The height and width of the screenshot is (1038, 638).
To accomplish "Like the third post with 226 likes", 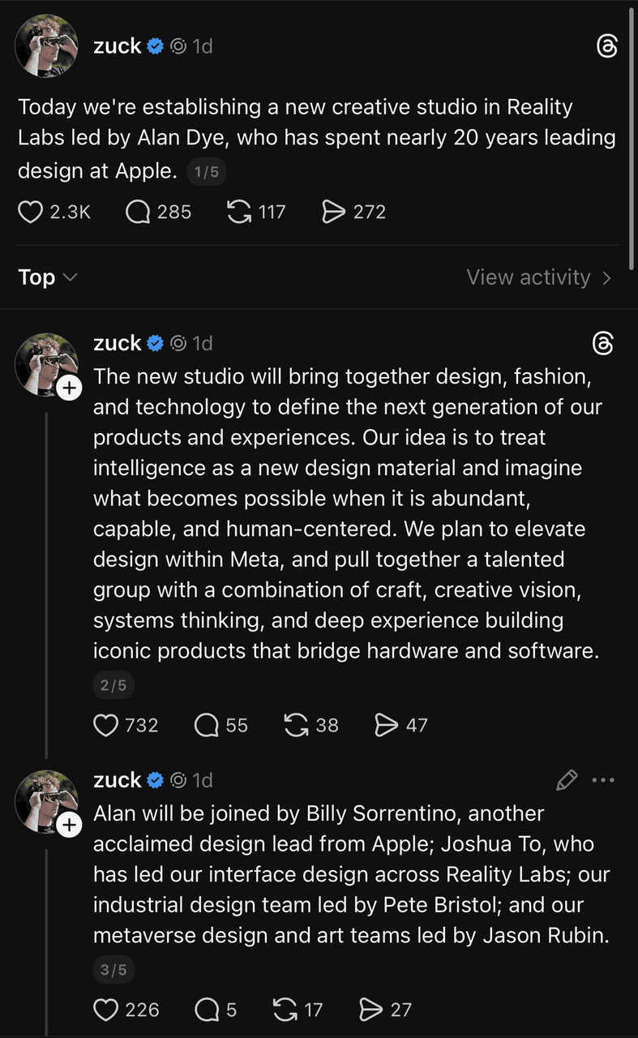I will pyautogui.click(x=106, y=1010).
